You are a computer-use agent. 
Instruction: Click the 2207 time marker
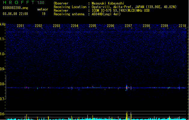tap(128, 26)
